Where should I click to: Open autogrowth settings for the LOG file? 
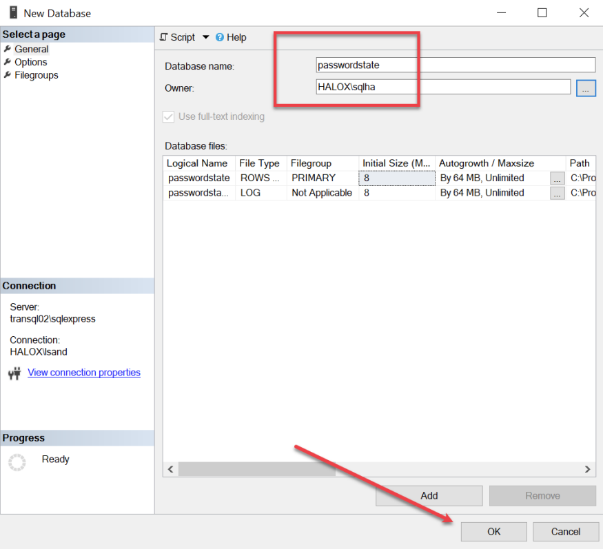point(558,193)
